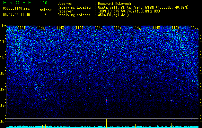Select the 1141 time marker
Image resolution: width=202 pixels, height=128 pixels.
tap(22, 28)
